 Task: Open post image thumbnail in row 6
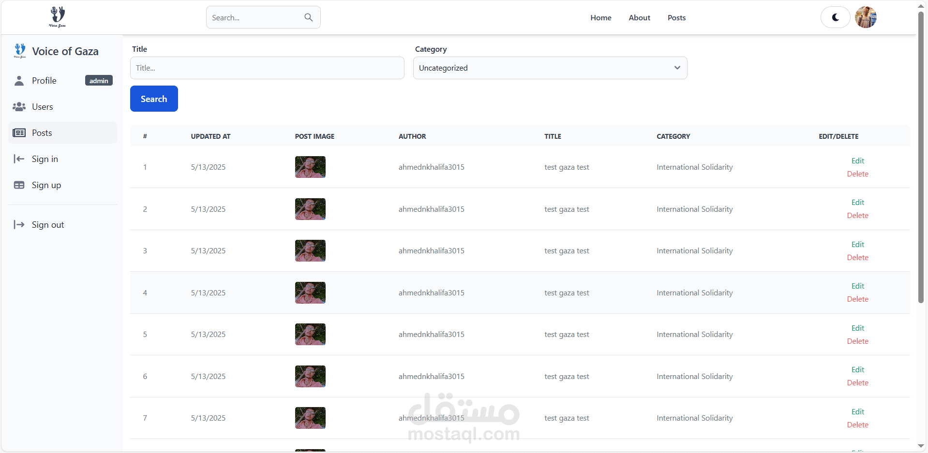click(310, 376)
